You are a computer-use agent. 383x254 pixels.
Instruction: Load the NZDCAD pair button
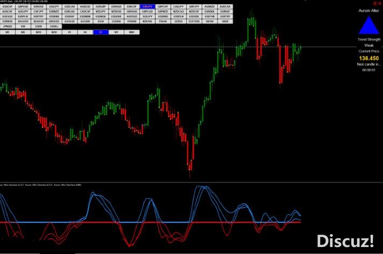pos(179,11)
